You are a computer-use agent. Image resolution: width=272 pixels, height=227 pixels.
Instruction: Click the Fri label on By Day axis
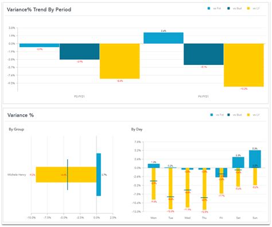[221, 218]
